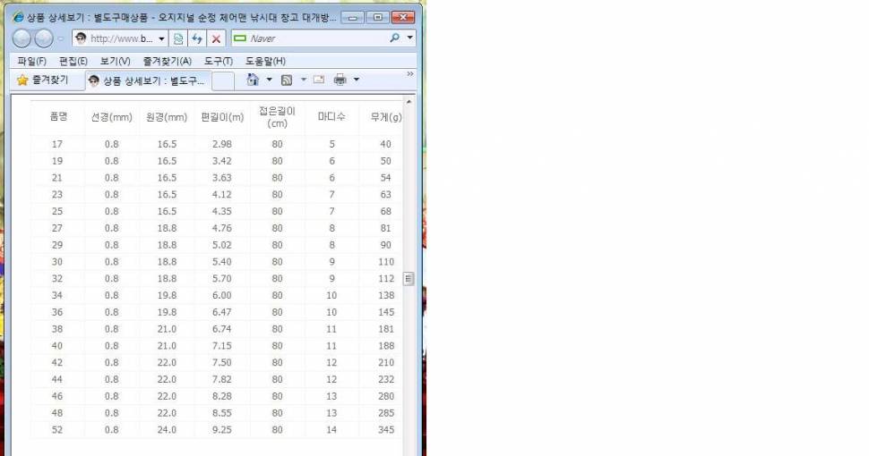The height and width of the screenshot is (456, 869).
Task: Select the 5.02 length cell
Action: (x=221, y=245)
